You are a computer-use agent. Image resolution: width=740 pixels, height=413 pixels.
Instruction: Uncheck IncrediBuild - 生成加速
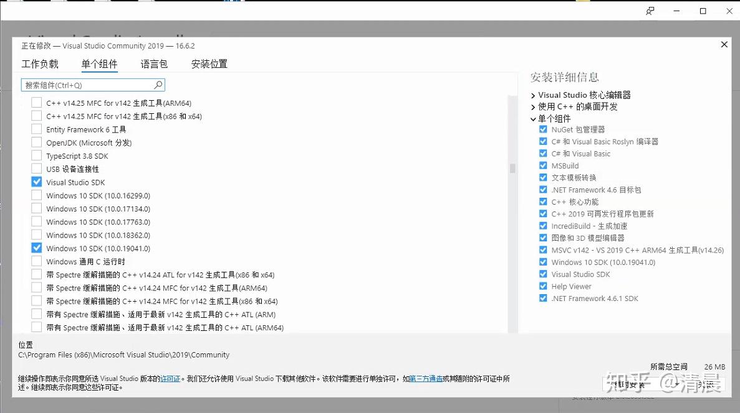point(543,226)
